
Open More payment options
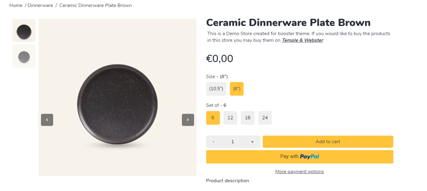[x=299, y=172]
